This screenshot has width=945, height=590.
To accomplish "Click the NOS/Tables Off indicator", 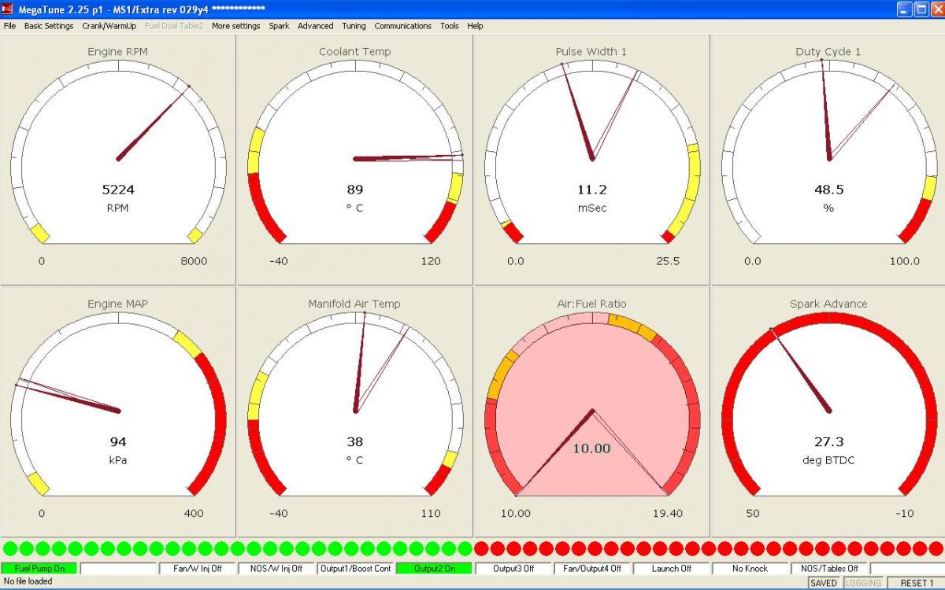I will tap(829, 568).
